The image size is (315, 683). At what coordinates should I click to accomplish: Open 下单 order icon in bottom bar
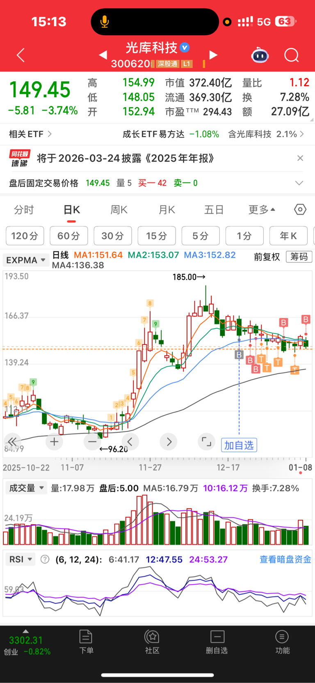click(x=86, y=642)
